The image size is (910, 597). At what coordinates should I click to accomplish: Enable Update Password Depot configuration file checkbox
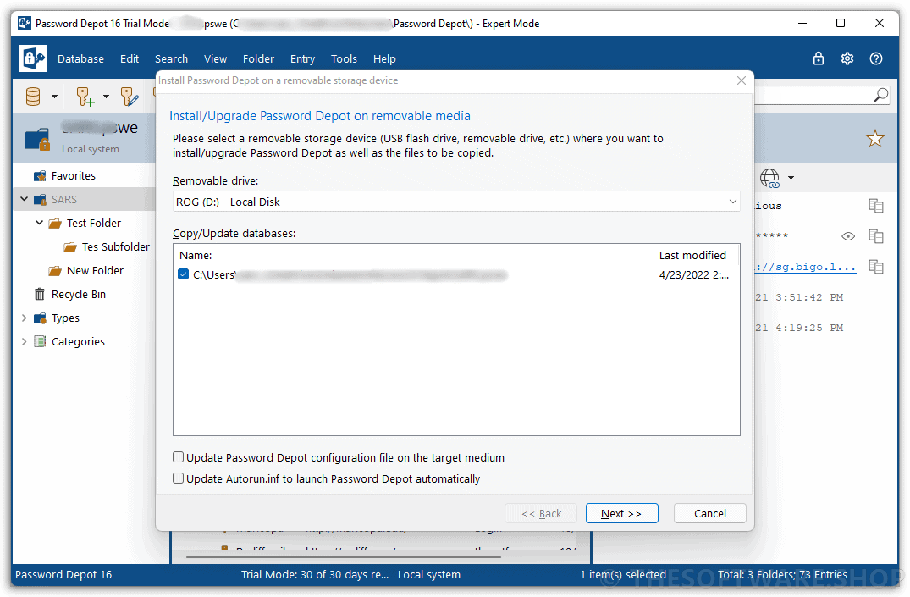tap(178, 457)
